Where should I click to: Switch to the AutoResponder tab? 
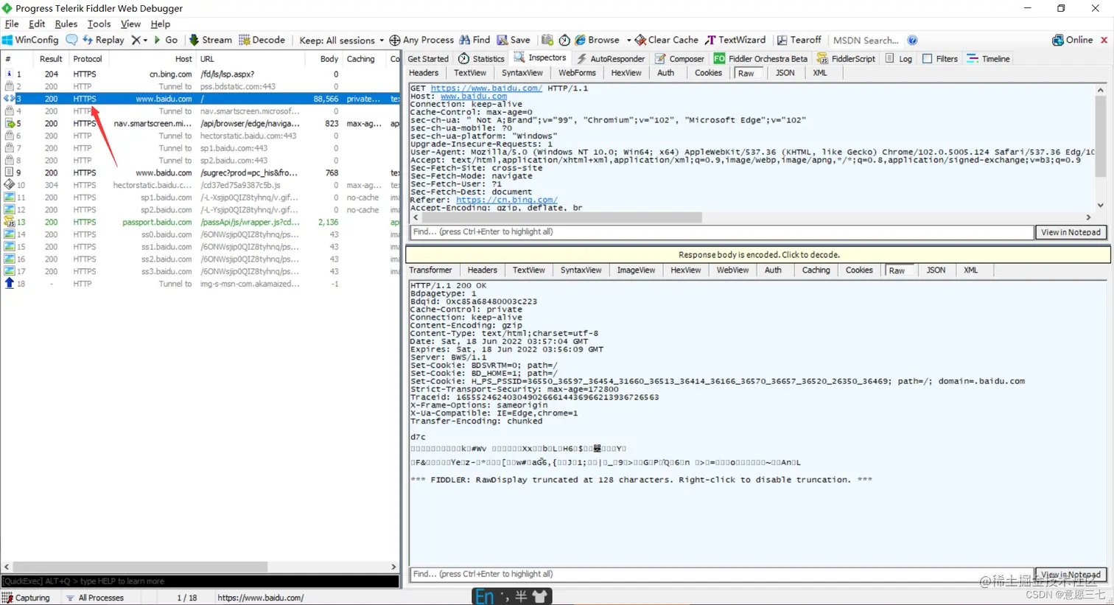[610, 58]
